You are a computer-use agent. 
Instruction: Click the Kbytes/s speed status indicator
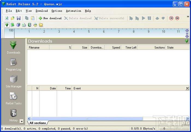coord(143,129)
